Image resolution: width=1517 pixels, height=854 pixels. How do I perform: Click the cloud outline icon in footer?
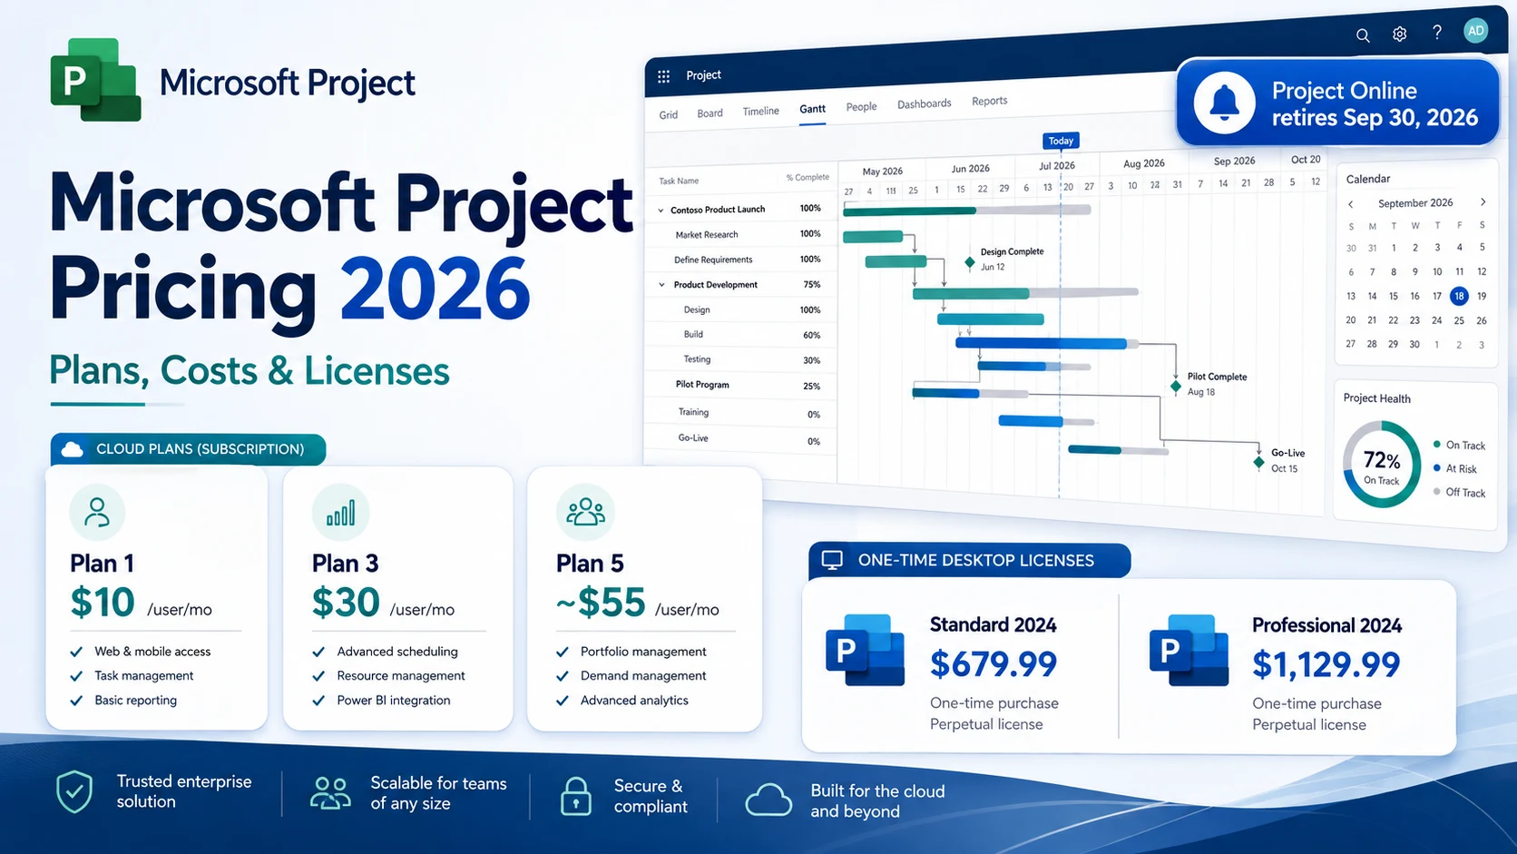tap(768, 800)
